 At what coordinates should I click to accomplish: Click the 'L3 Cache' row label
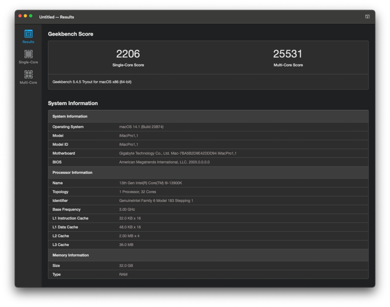coord(61,245)
